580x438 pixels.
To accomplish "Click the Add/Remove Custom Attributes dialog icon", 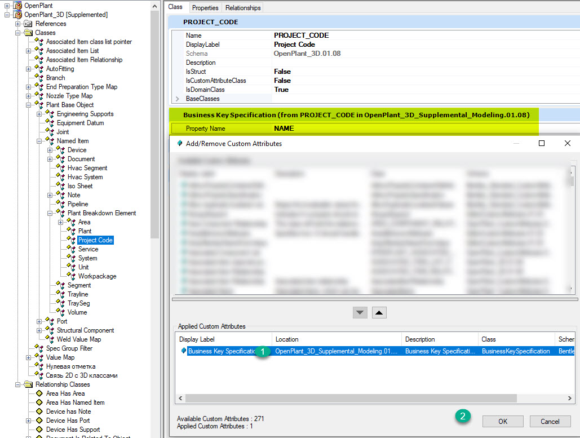I will click(180, 143).
